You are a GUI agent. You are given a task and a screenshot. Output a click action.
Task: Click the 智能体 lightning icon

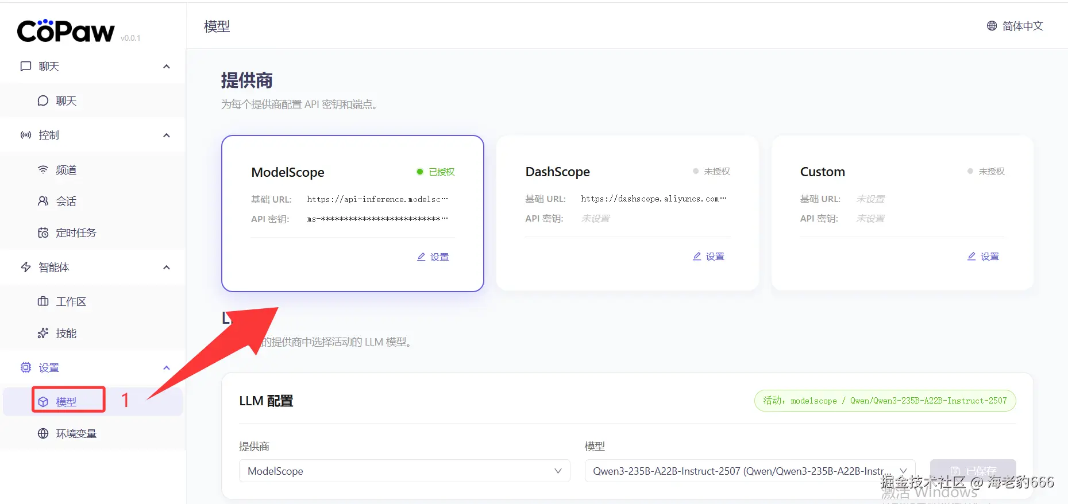(x=26, y=267)
